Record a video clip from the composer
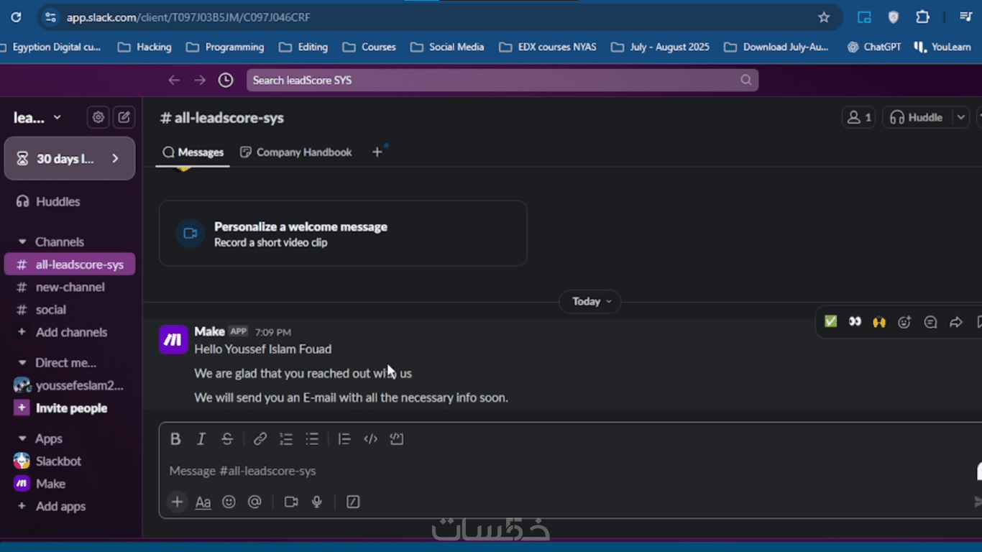 tap(290, 502)
